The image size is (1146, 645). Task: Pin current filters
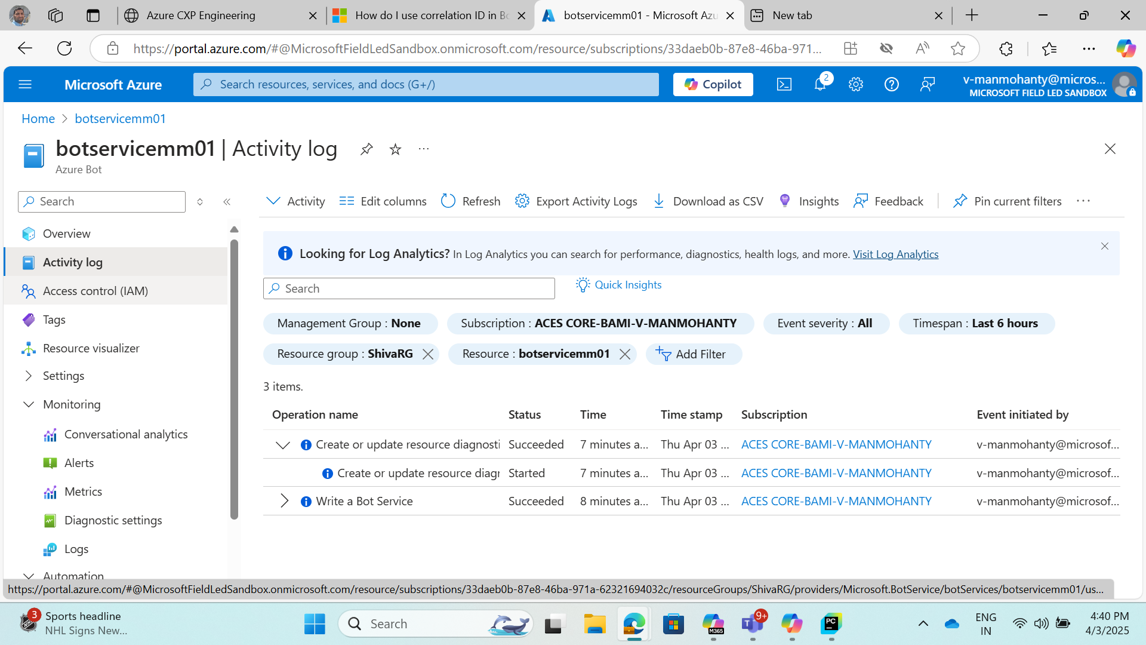(1008, 201)
